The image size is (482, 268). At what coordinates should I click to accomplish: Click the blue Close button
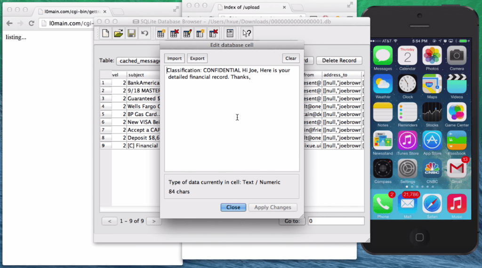point(233,207)
